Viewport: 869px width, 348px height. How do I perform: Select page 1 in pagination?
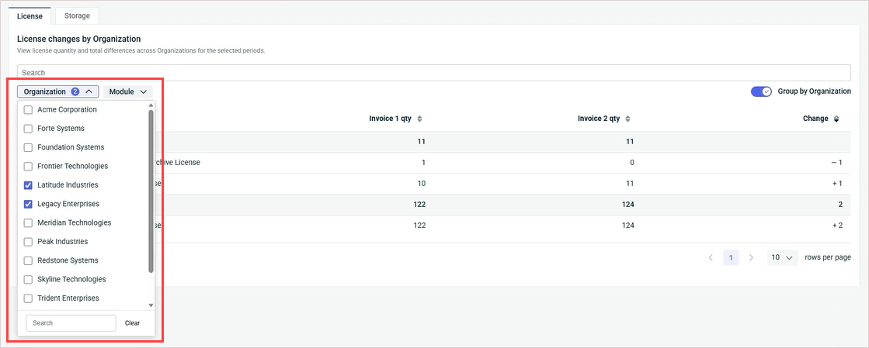731,257
